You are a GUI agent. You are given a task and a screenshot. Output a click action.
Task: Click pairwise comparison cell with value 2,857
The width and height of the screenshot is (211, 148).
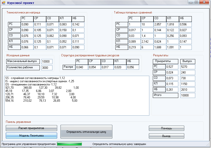(x=160, y=24)
